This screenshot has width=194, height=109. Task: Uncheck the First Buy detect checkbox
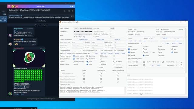pyautogui.click(x=129, y=52)
